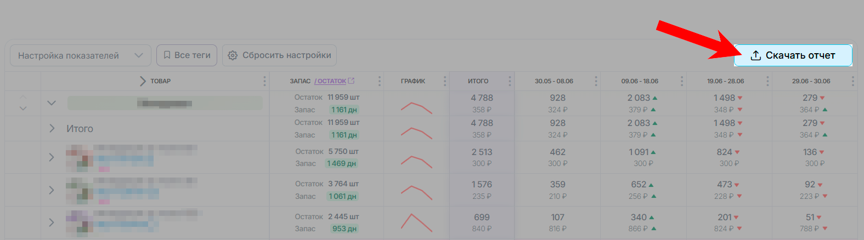Select the Остаток 3 764 шт value
Image resolution: width=864 pixels, height=240 pixels.
tap(343, 184)
